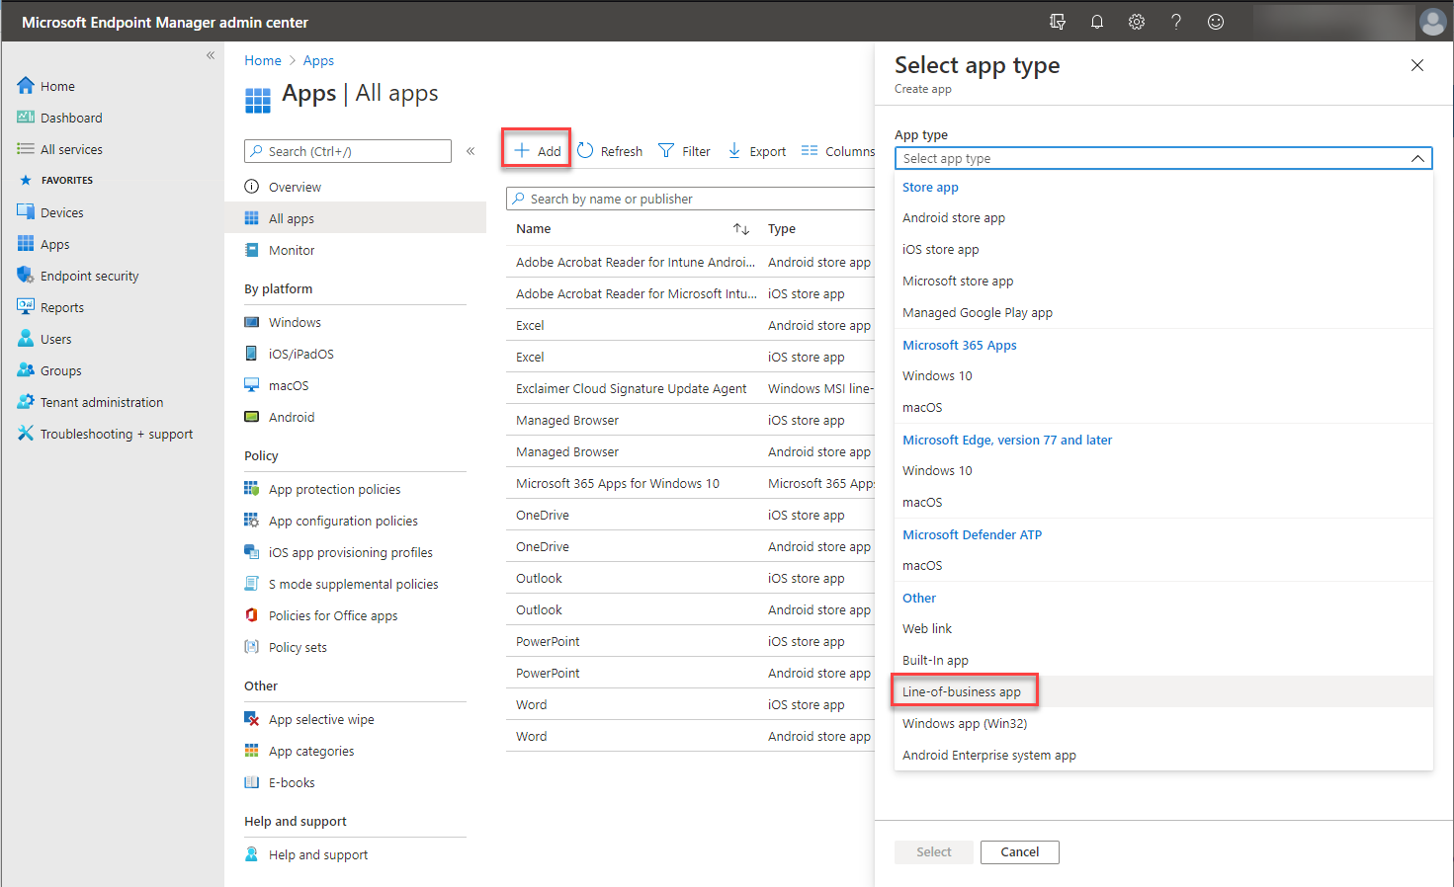Collapse the left navigation sidebar
Viewport: 1454px width, 887px height.
click(211, 56)
